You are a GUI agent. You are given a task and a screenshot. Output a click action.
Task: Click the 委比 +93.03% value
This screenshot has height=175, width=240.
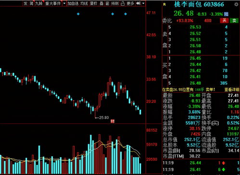(185, 21)
